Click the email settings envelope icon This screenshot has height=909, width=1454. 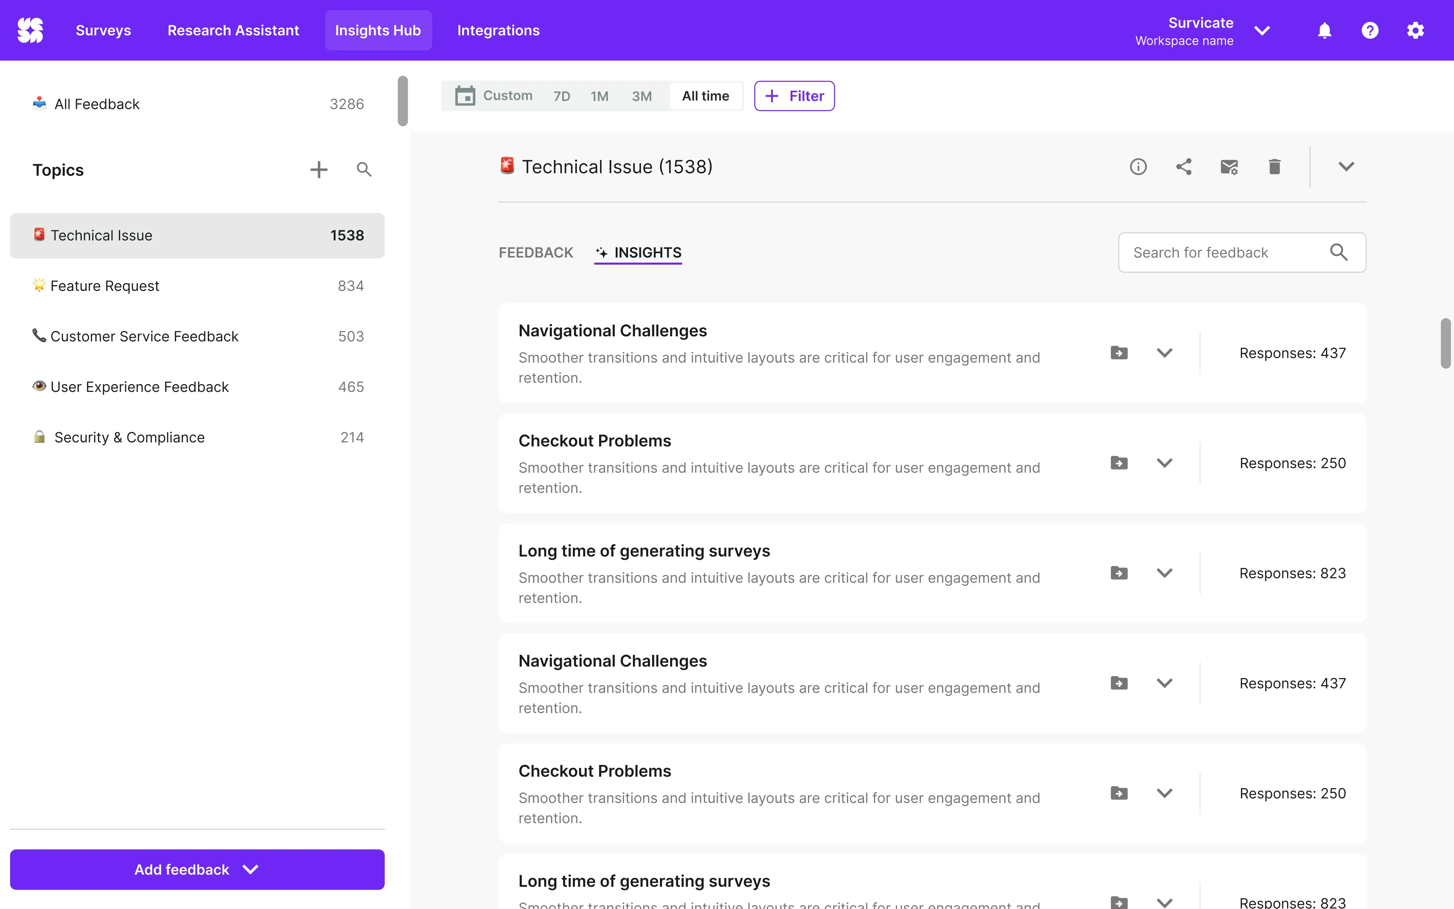pos(1229,167)
